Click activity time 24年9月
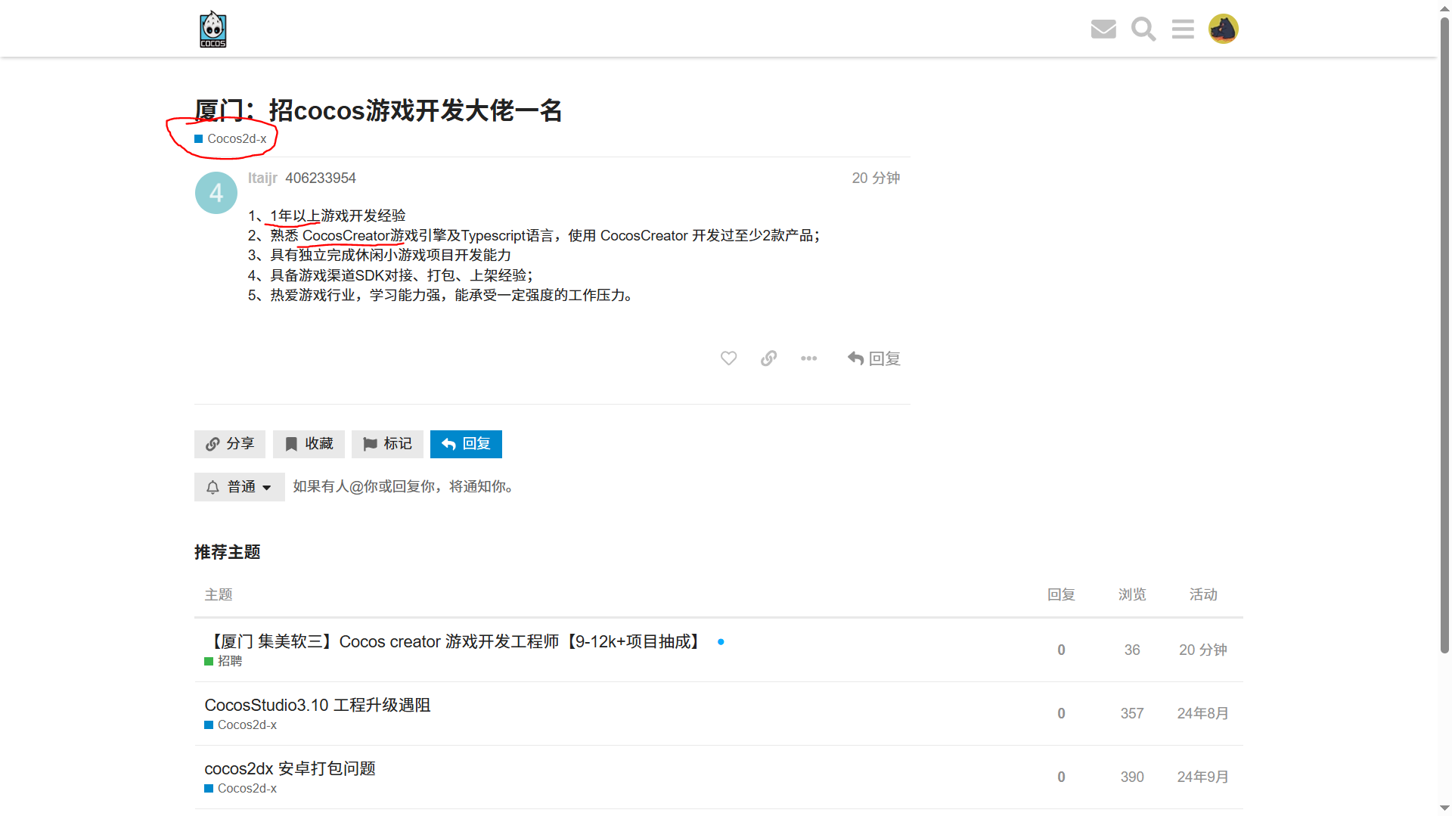The height and width of the screenshot is (816, 1452). coord(1203,777)
